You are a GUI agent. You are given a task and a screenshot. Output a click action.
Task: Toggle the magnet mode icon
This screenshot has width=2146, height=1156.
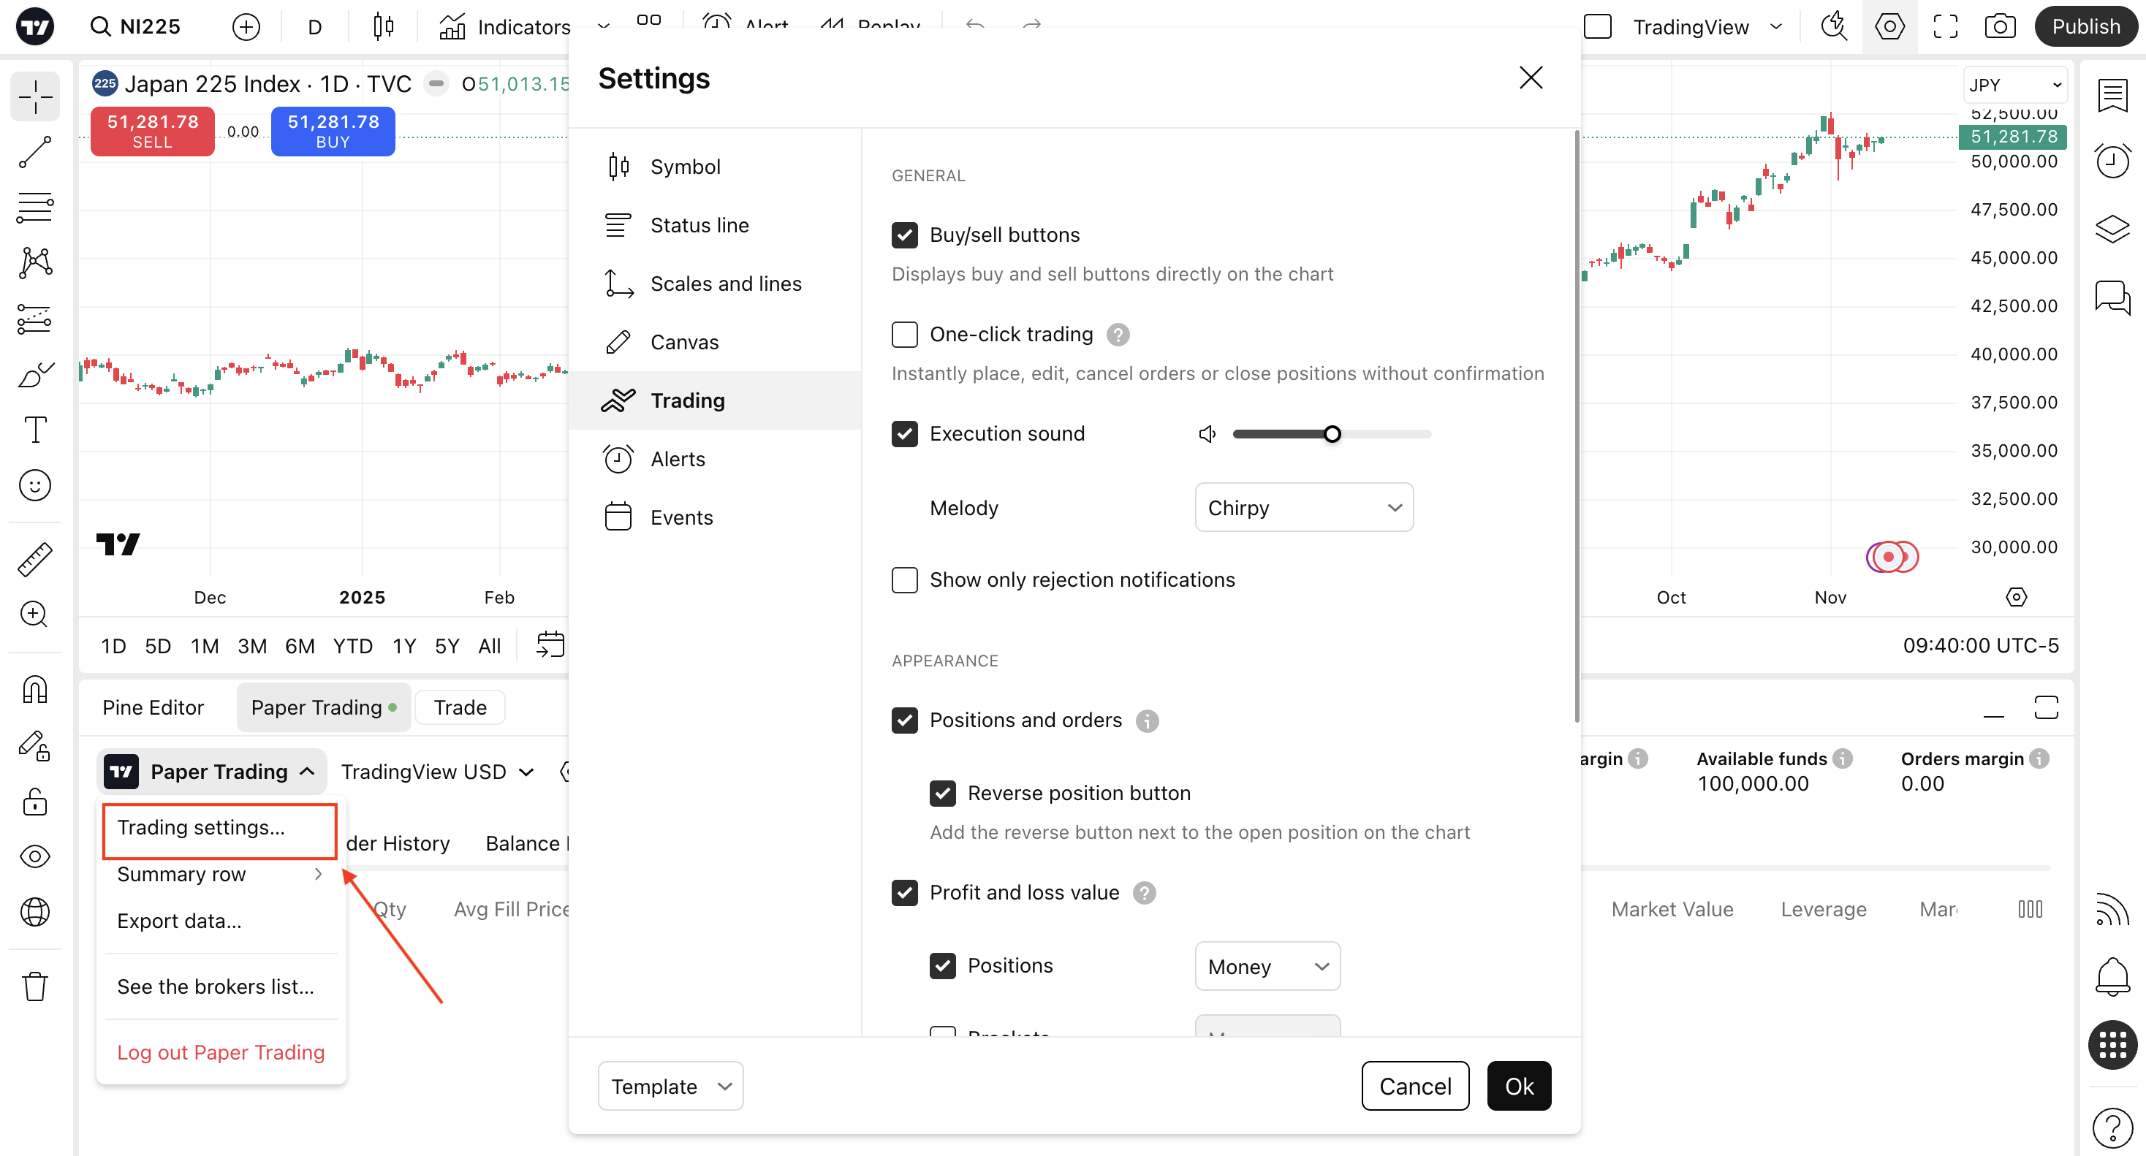[35, 690]
